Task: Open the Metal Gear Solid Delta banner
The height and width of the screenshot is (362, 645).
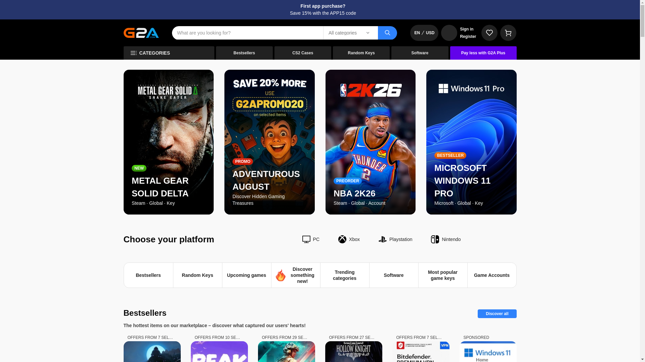Action: pos(169,142)
